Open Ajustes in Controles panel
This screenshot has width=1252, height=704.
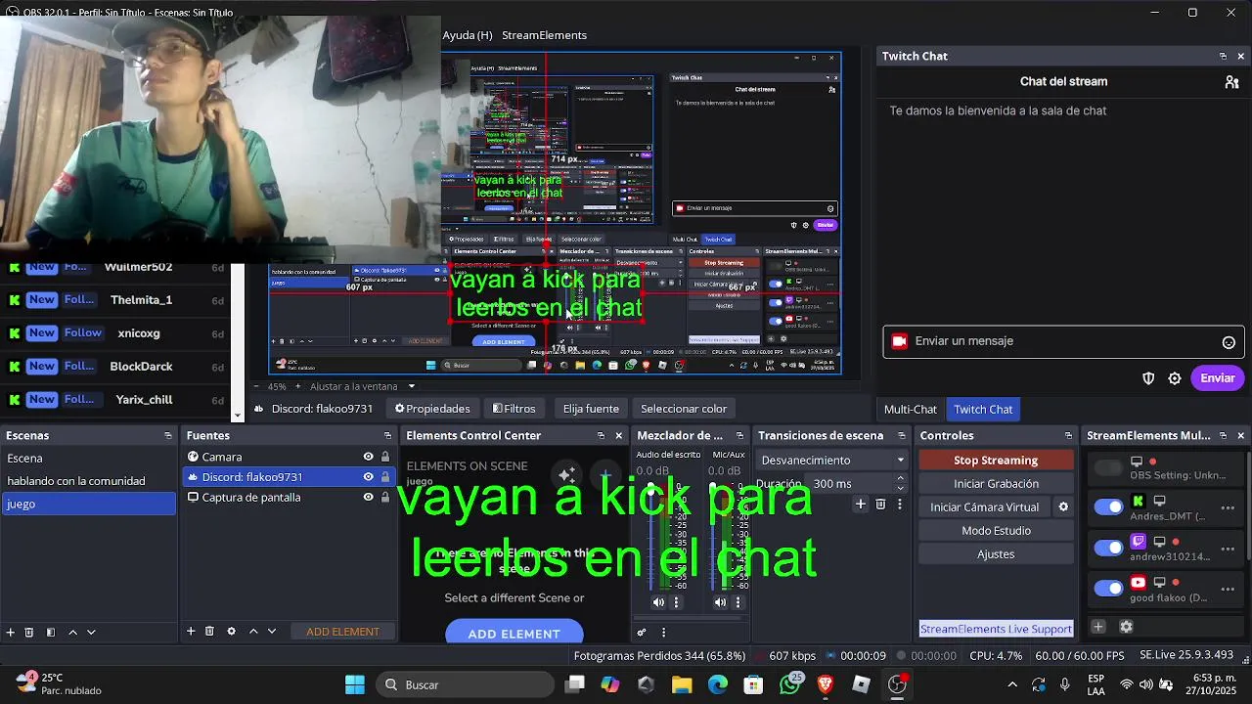(x=996, y=554)
